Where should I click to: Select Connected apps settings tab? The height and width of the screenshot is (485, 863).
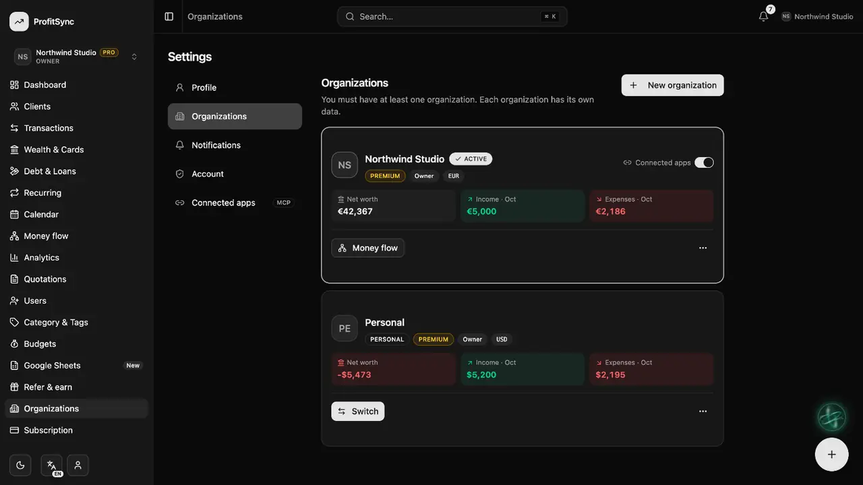[x=235, y=203]
